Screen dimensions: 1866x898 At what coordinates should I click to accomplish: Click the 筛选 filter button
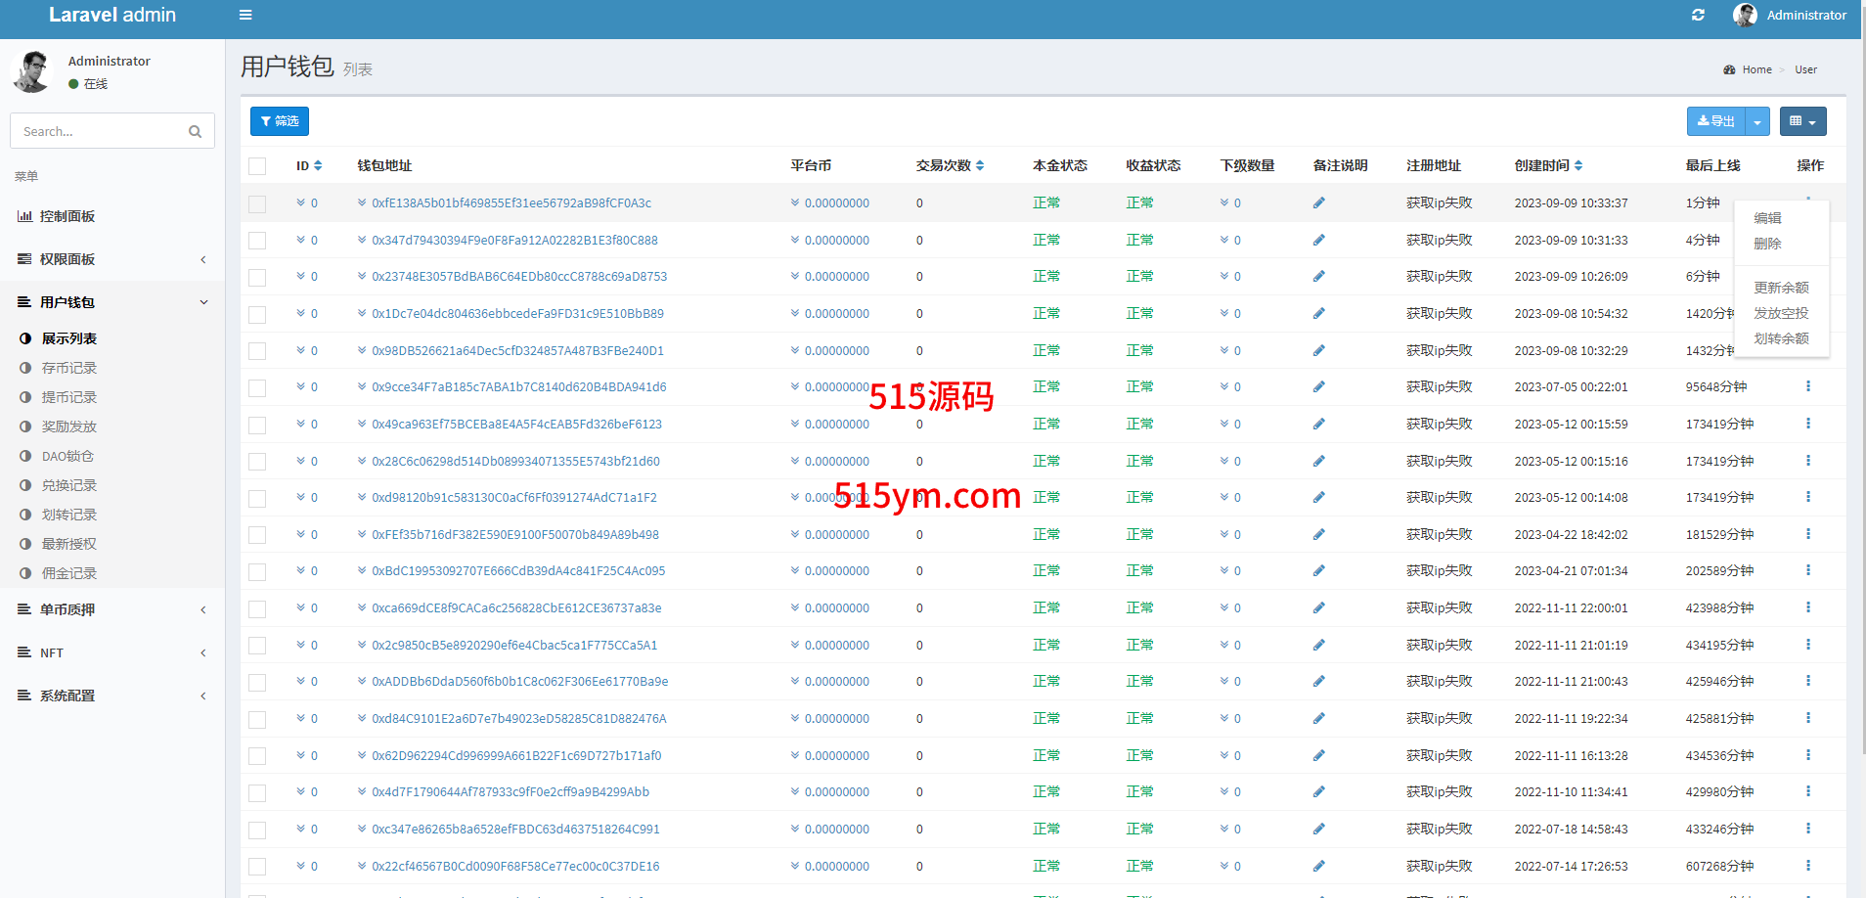pos(280,121)
